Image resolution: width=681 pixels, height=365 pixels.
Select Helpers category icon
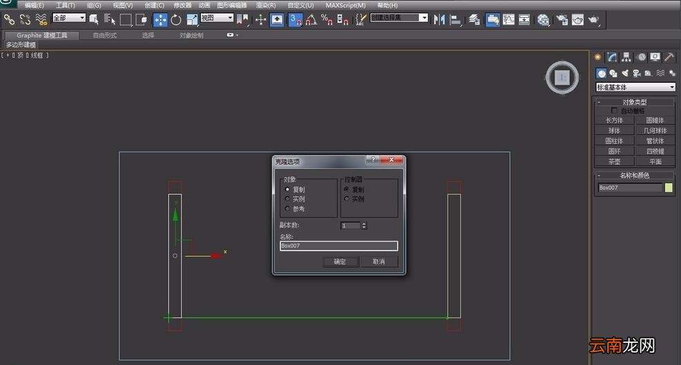649,73
